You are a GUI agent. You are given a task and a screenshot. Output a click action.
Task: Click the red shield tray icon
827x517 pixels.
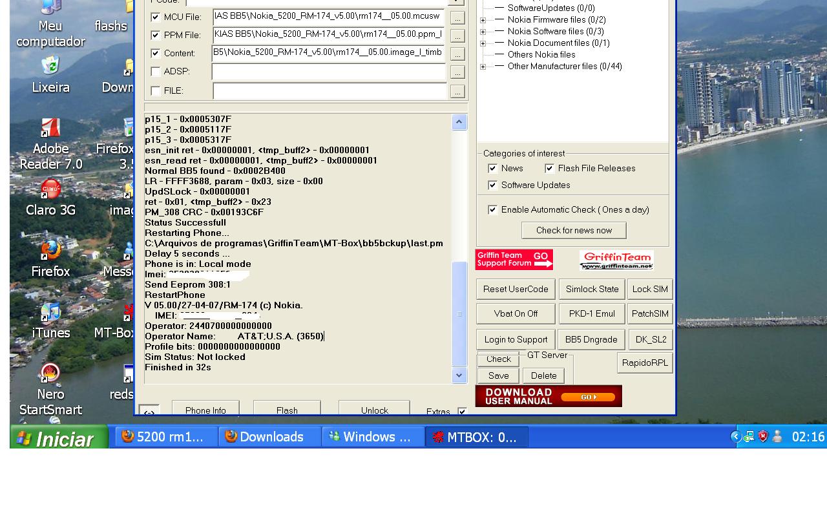pyautogui.click(x=763, y=437)
